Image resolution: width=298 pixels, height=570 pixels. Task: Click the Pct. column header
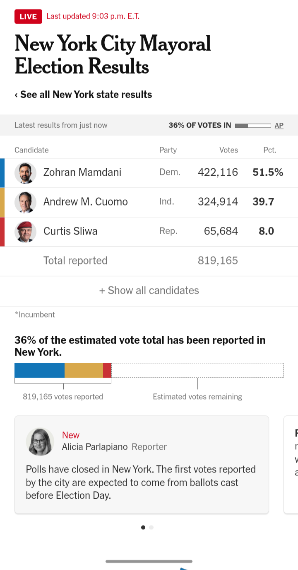[x=270, y=150]
